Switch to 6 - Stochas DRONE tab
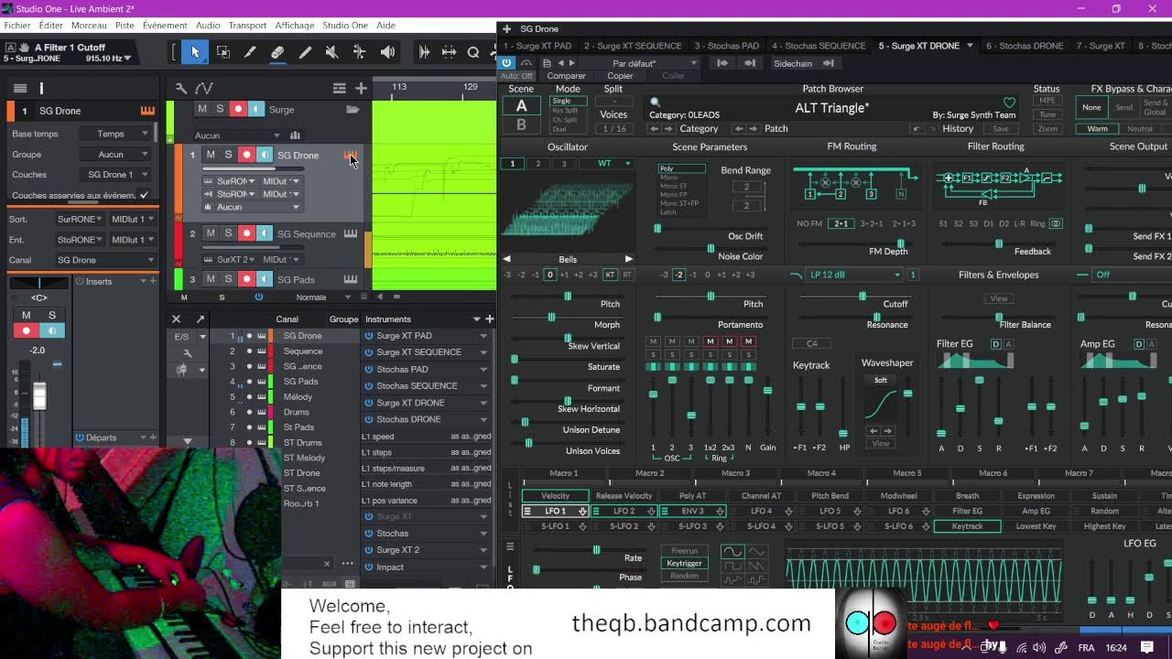The height and width of the screenshot is (659, 1172). (1025, 46)
